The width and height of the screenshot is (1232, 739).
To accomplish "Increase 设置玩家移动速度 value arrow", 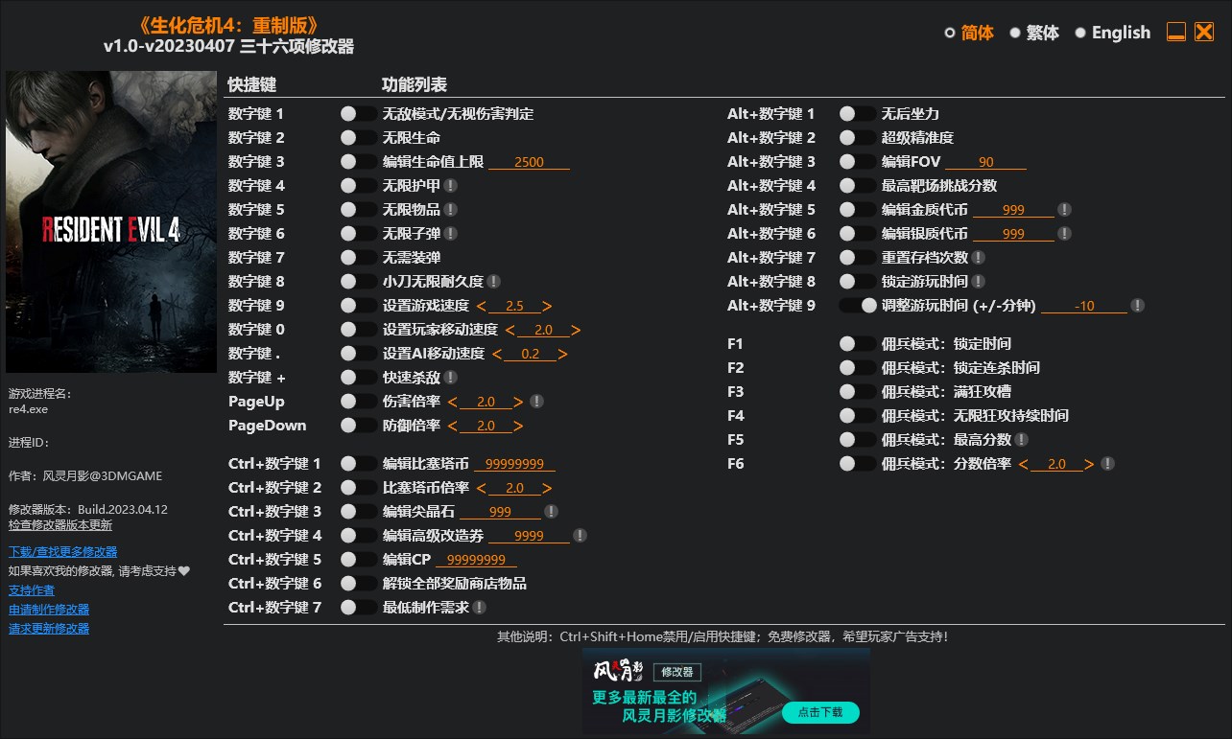I will (577, 330).
